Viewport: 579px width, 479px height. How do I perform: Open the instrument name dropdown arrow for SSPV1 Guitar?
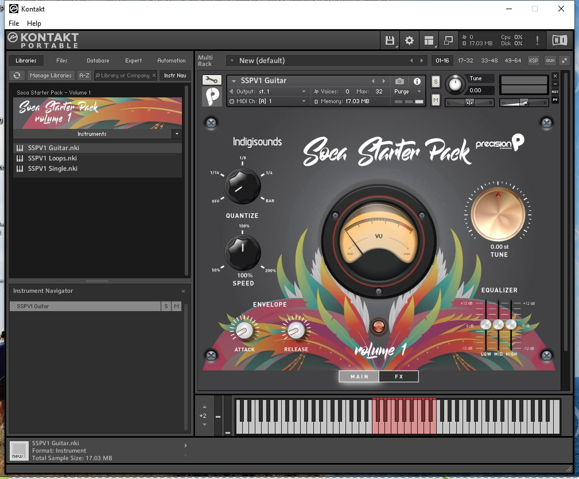(234, 81)
